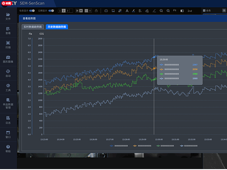Click the grid view icon next to fullscreen
Viewport: 227px width, 170px height.
point(81,11)
